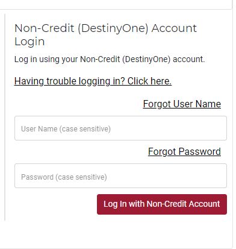Image resolution: width=236 pixels, height=249 pixels.
Task: Place cursor in 'Password (case sensitive)' box
Action: 120,175
